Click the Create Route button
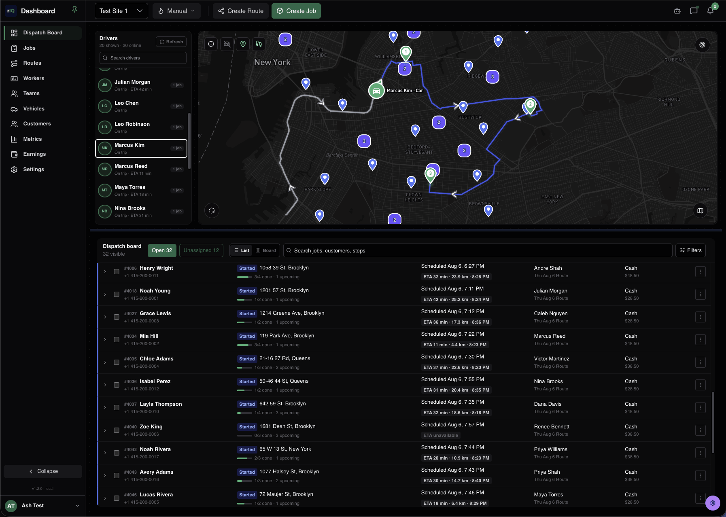 (x=241, y=11)
